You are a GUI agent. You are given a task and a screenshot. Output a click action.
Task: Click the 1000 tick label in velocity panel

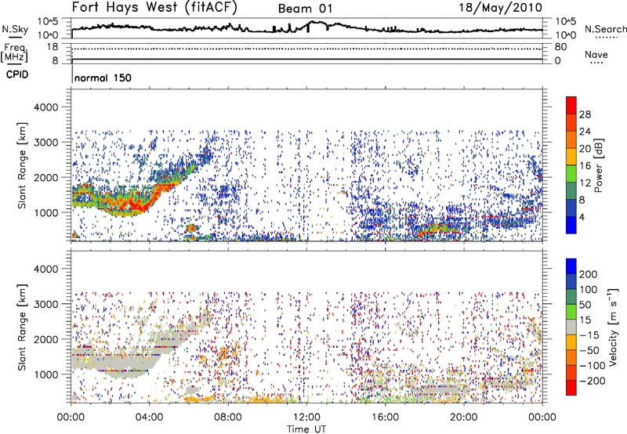[x=45, y=374]
